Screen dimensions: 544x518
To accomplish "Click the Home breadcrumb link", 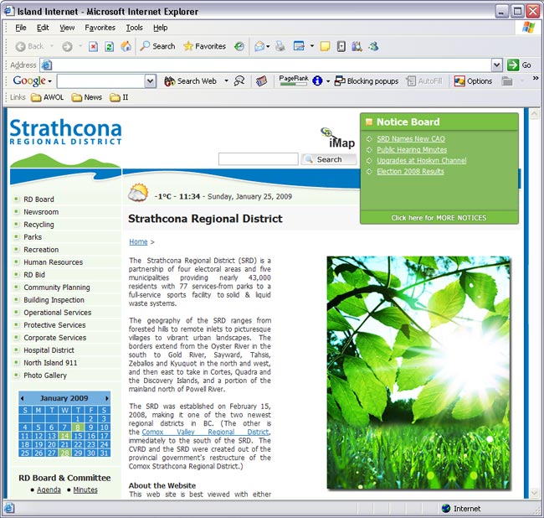I will point(138,241).
